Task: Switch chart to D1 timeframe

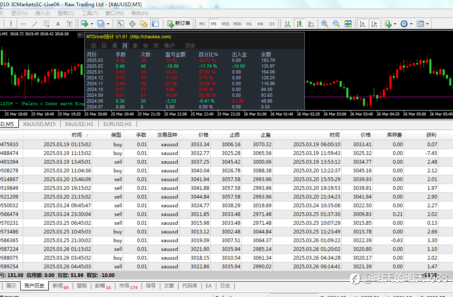Action: [272, 24]
